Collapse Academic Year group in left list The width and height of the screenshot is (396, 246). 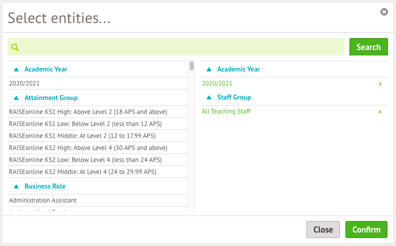pyautogui.click(x=17, y=69)
